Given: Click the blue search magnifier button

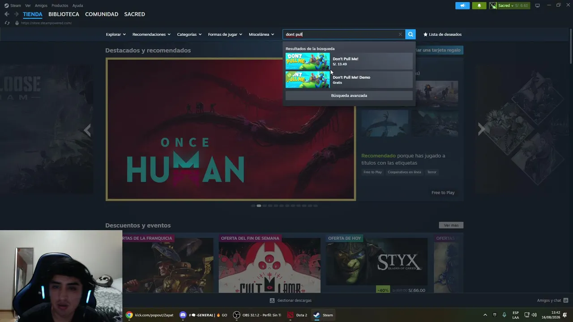Looking at the screenshot, I should point(411,34).
